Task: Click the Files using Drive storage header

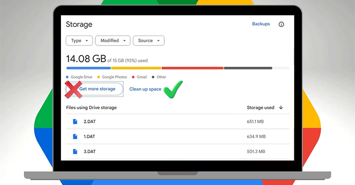Action: [91, 108]
